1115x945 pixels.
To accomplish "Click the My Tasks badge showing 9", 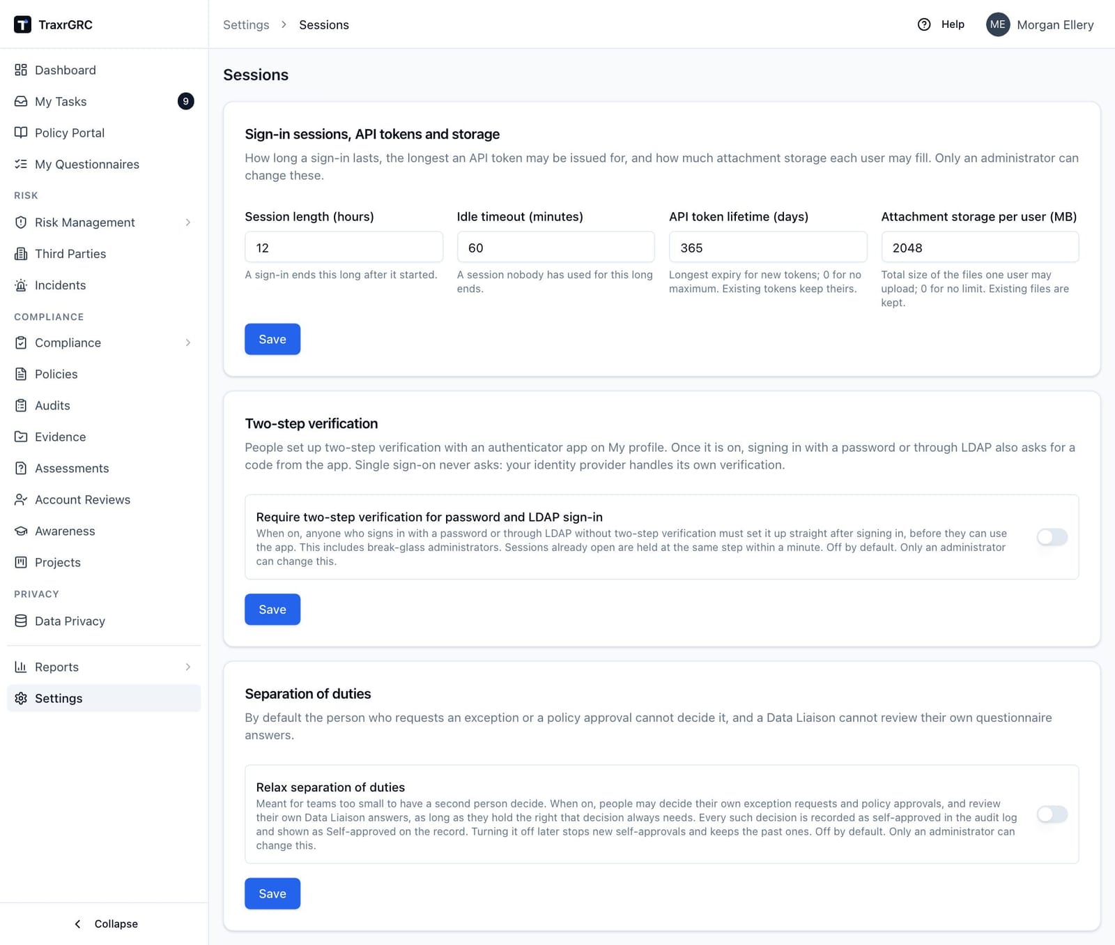I will (x=185, y=101).
